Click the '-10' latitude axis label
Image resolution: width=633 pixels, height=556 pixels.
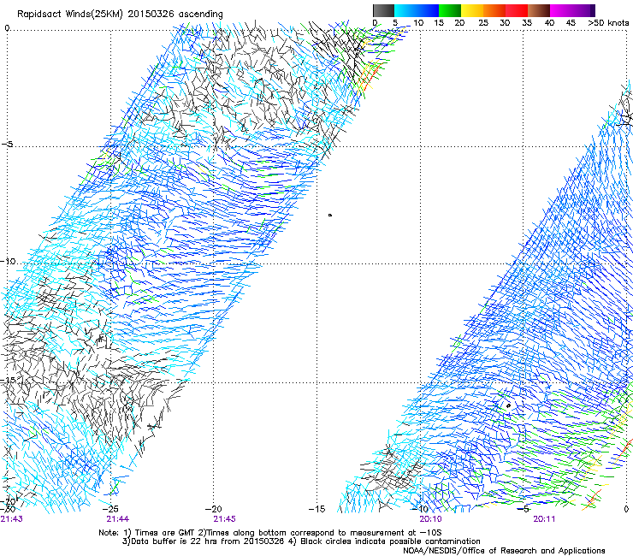pos(8,261)
